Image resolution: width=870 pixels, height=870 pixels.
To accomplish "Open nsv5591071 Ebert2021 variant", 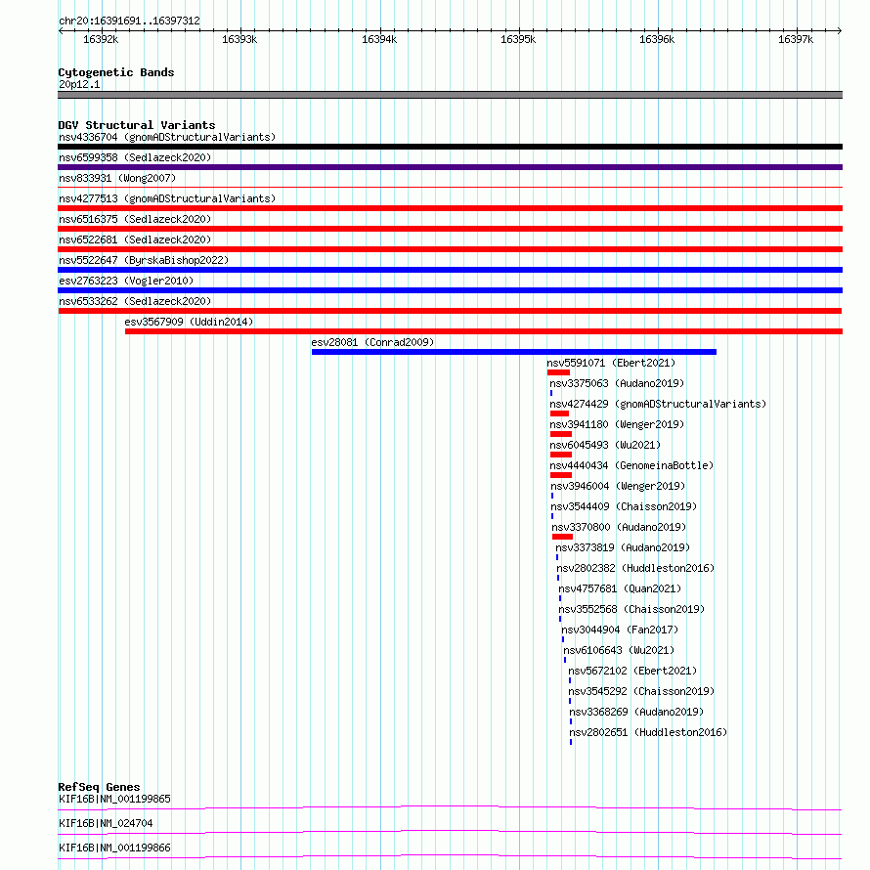I will [x=611, y=363].
